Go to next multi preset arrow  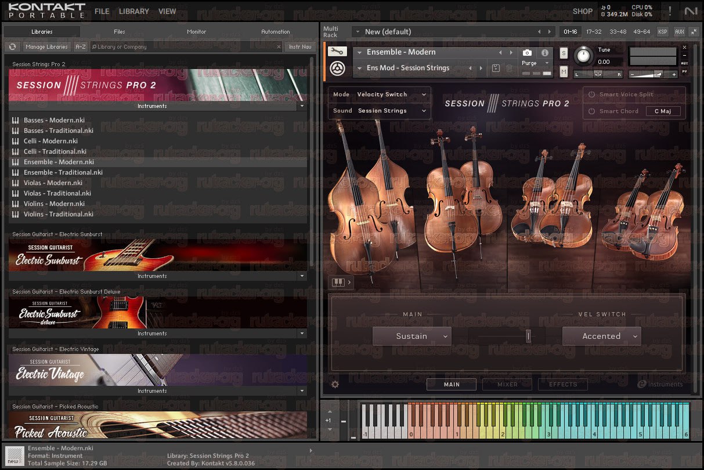click(550, 32)
